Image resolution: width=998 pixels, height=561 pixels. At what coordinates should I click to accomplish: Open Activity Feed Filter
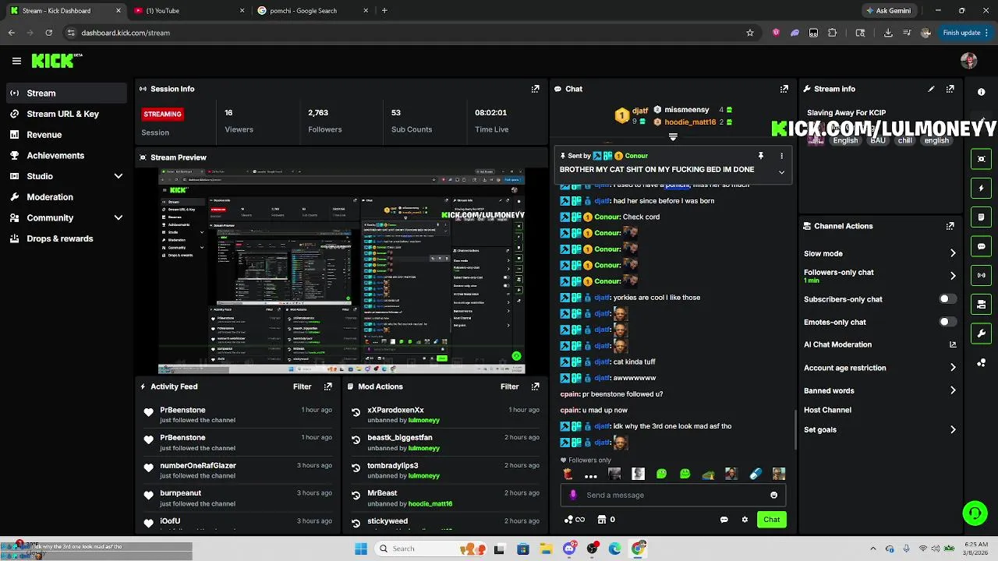coord(302,386)
